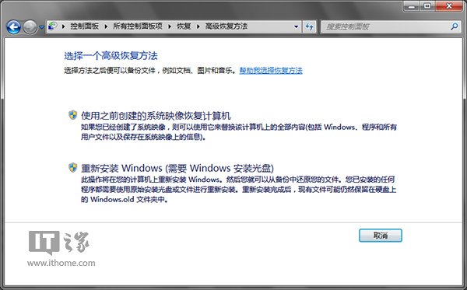Navigate to 所有控制面板项 breadcrumb
This screenshot has height=290, width=467.
click(x=138, y=26)
